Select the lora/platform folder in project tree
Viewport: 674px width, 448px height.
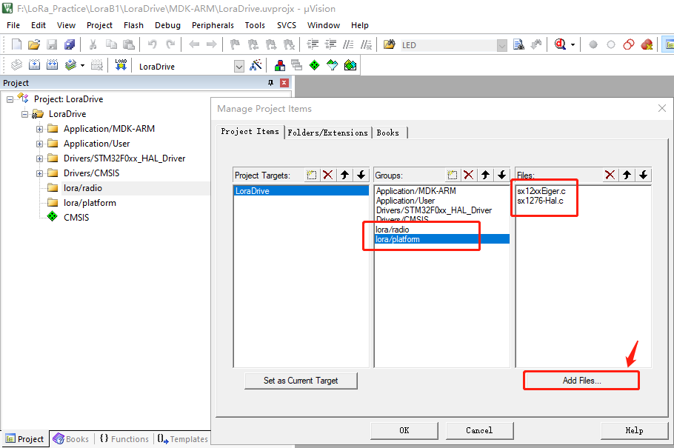coord(90,203)
